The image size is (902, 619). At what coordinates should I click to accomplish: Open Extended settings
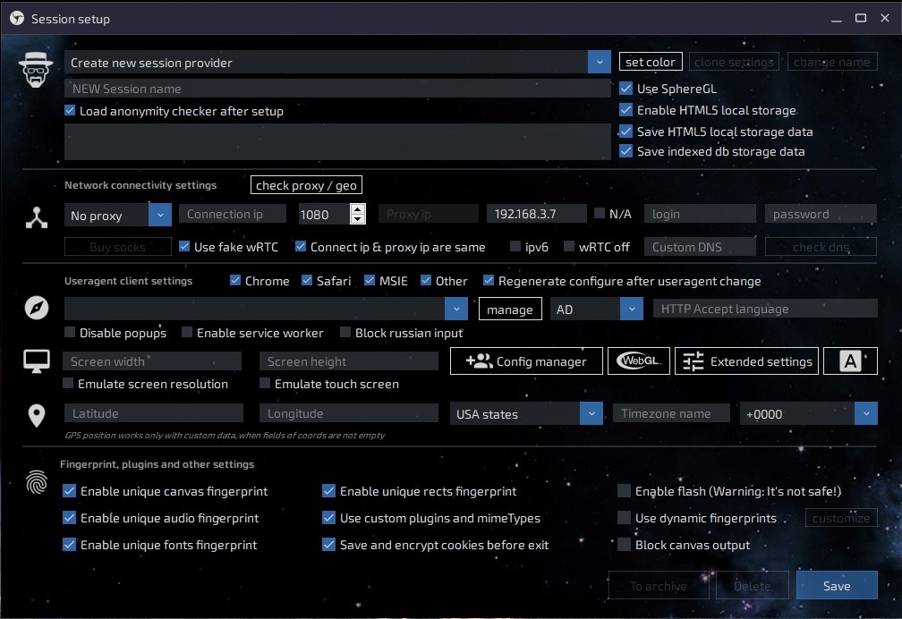click(746, 361)
